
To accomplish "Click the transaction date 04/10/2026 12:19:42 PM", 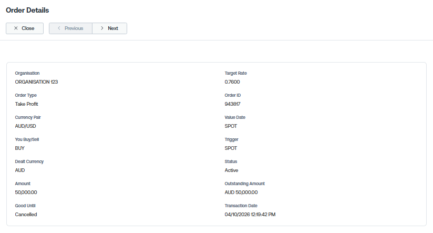I will click(x=250, y=215).
